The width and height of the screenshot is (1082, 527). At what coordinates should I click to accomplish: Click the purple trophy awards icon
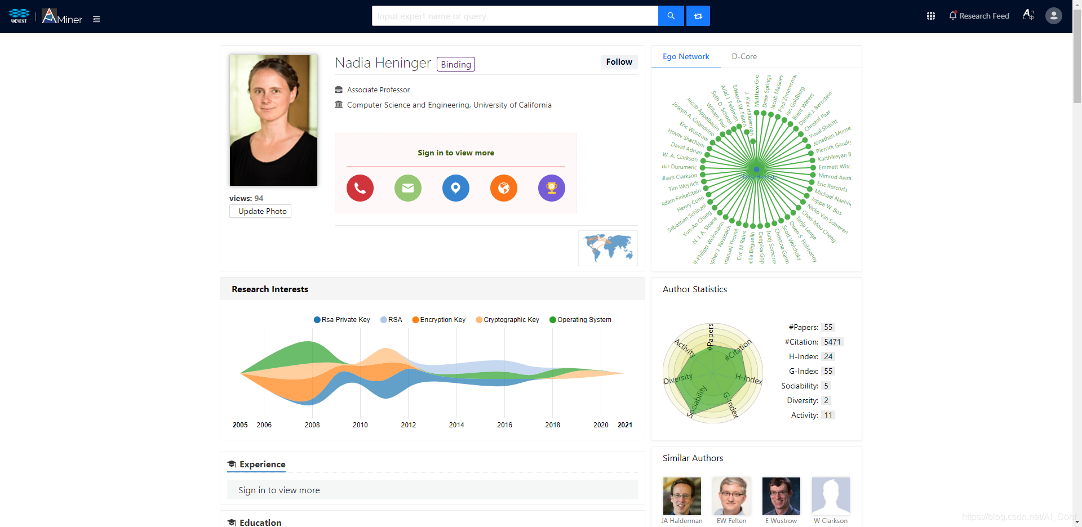[x=552, y=188]
